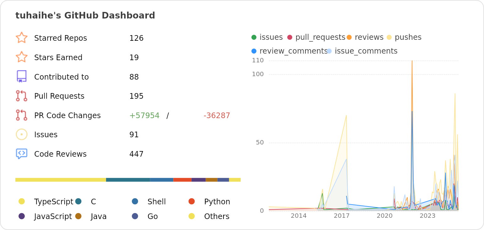Click the pull requests count '195'
Image resolution: width=484 pixels, height=230 pixels.
pos(136,96)
